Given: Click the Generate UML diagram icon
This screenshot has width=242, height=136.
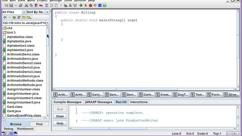Looking at the screenshot, I should pyautogui.click(x=70, y=6).
